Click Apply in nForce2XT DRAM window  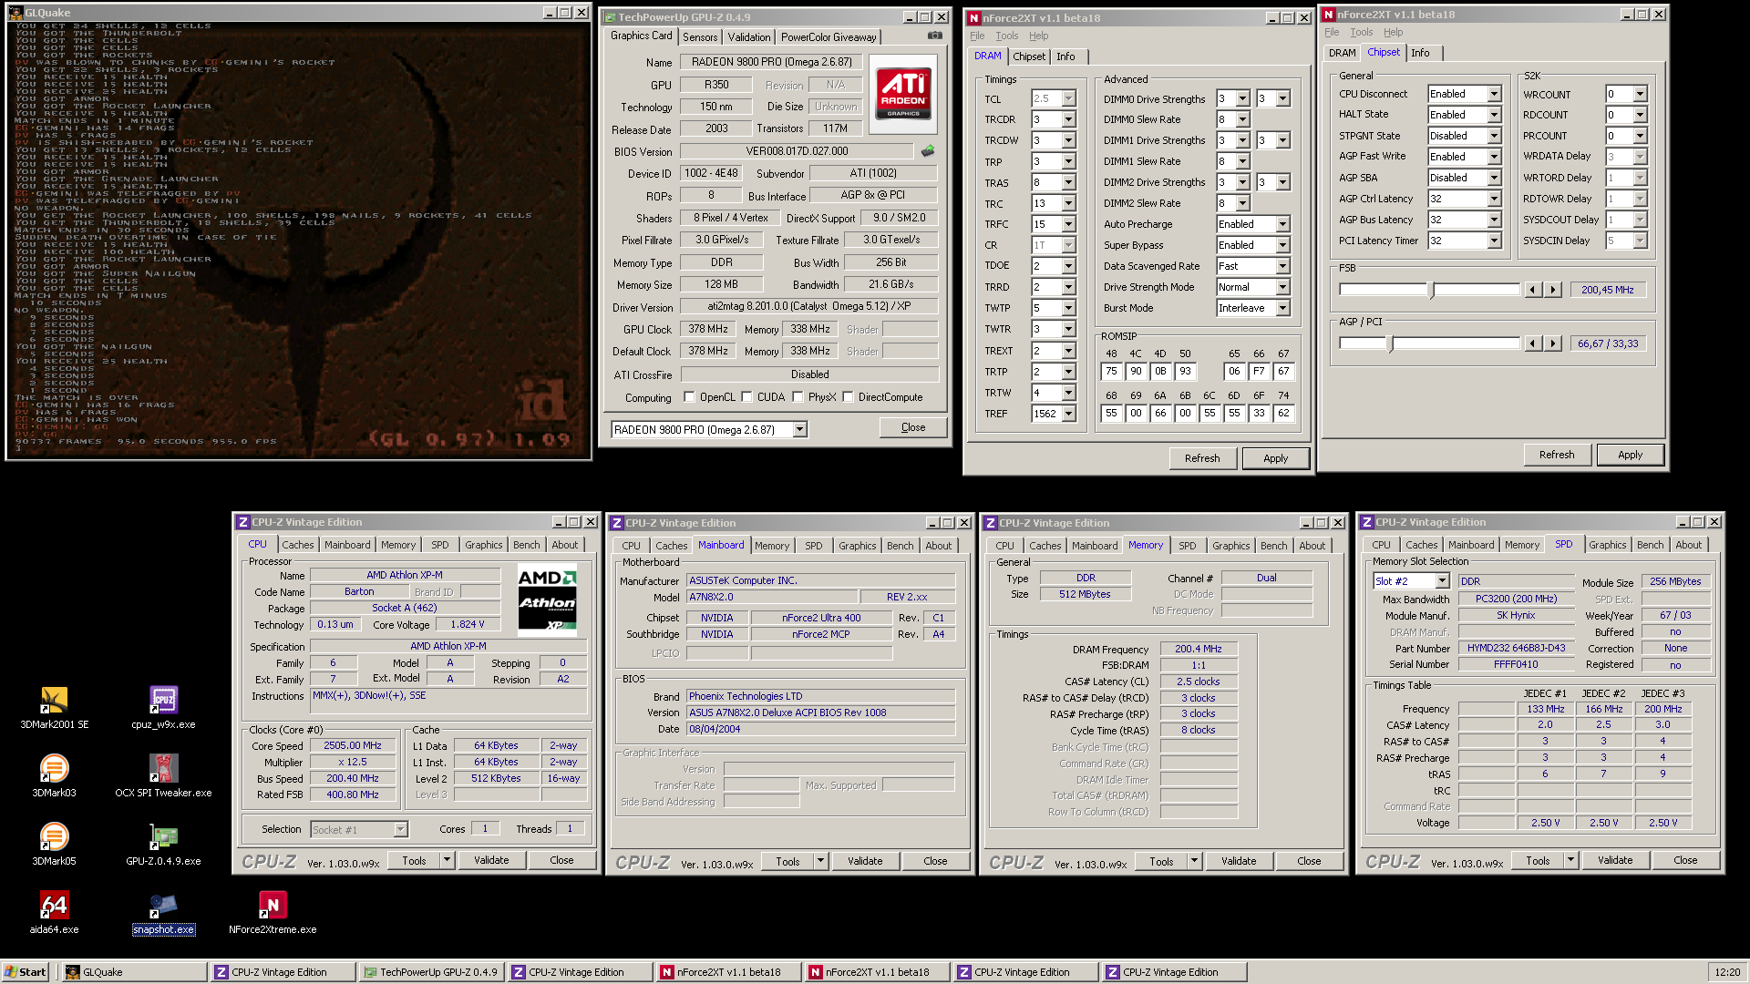point(1275,458)
